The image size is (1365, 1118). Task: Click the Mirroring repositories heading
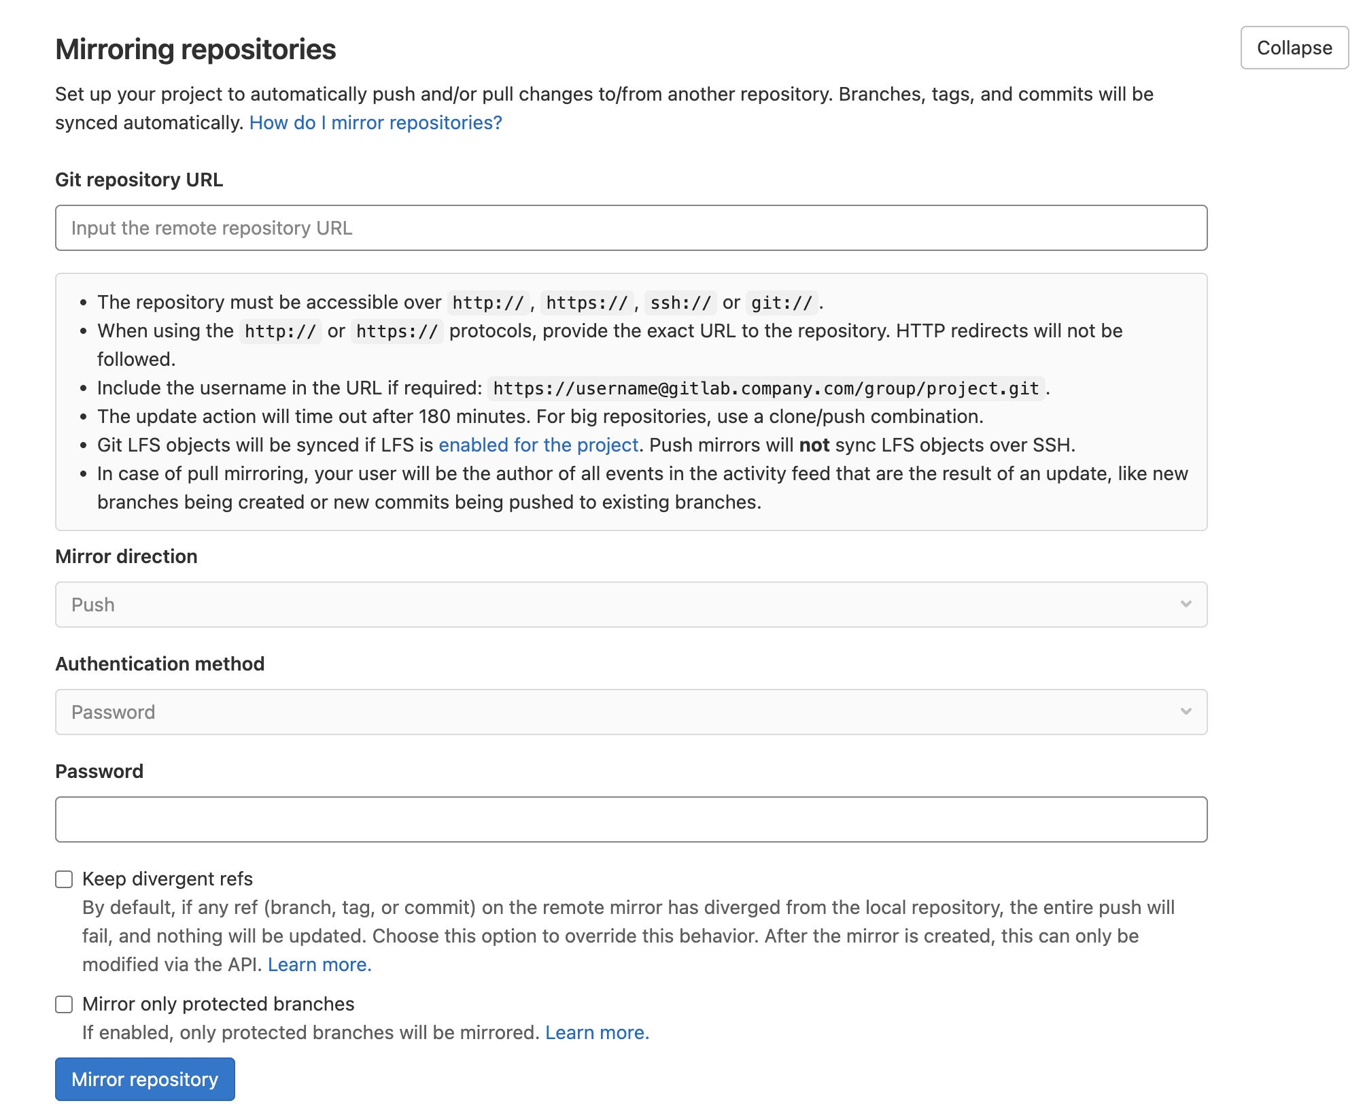pos(196,49)
